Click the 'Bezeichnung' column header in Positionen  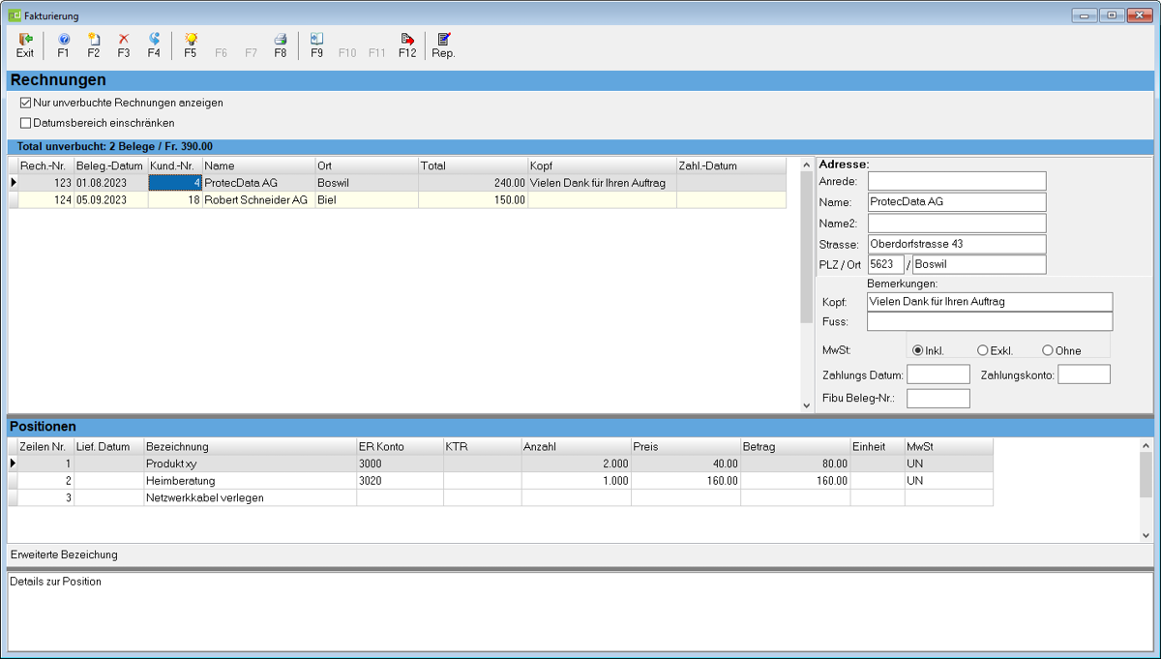(250, 446)
